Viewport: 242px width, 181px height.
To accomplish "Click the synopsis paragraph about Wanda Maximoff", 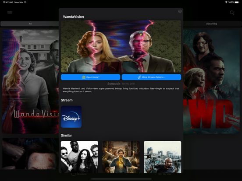I will (121, 90).
